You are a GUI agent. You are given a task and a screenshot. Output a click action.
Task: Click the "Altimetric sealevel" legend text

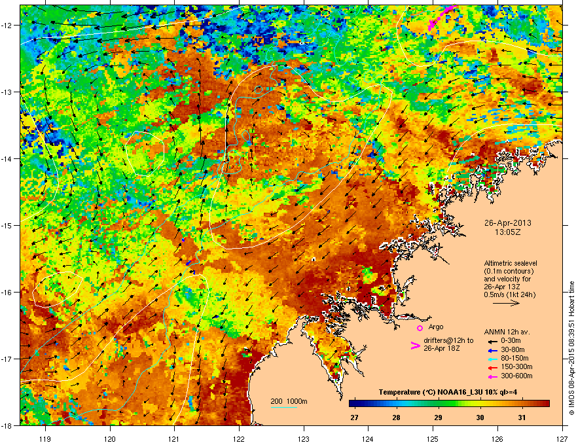click(x=511, y=263)
